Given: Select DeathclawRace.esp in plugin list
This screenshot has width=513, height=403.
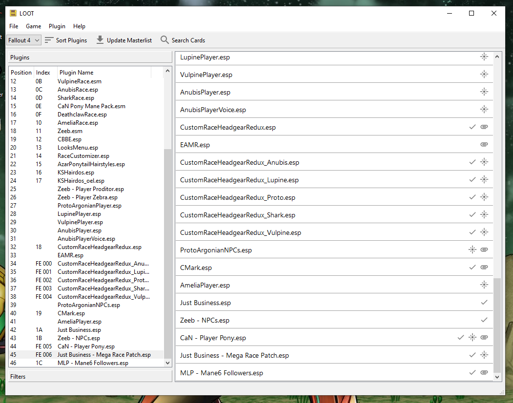Looking at the screenshot, I should (86, 115).
